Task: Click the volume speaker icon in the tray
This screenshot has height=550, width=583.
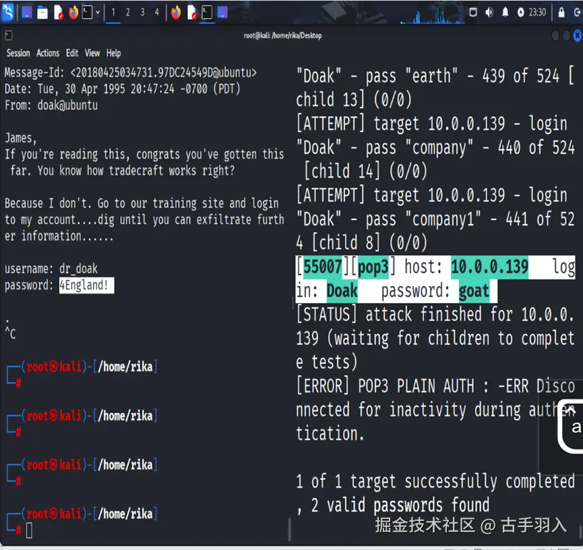Action: click(x=489, y=11)
